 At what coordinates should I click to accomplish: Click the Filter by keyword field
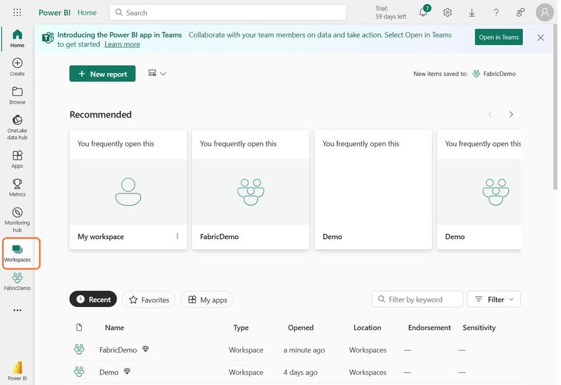click(x=417, y=299)
